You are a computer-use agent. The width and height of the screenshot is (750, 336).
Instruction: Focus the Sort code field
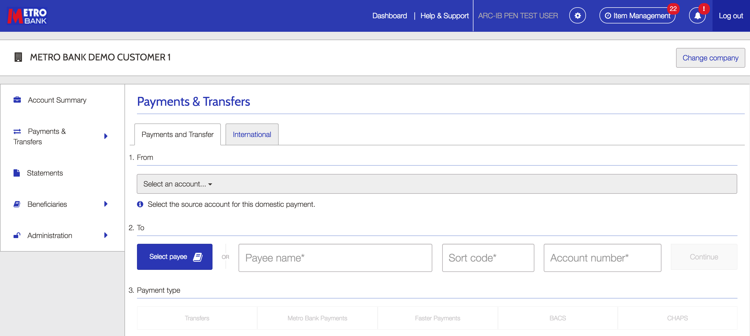click(x=488, y=258)
